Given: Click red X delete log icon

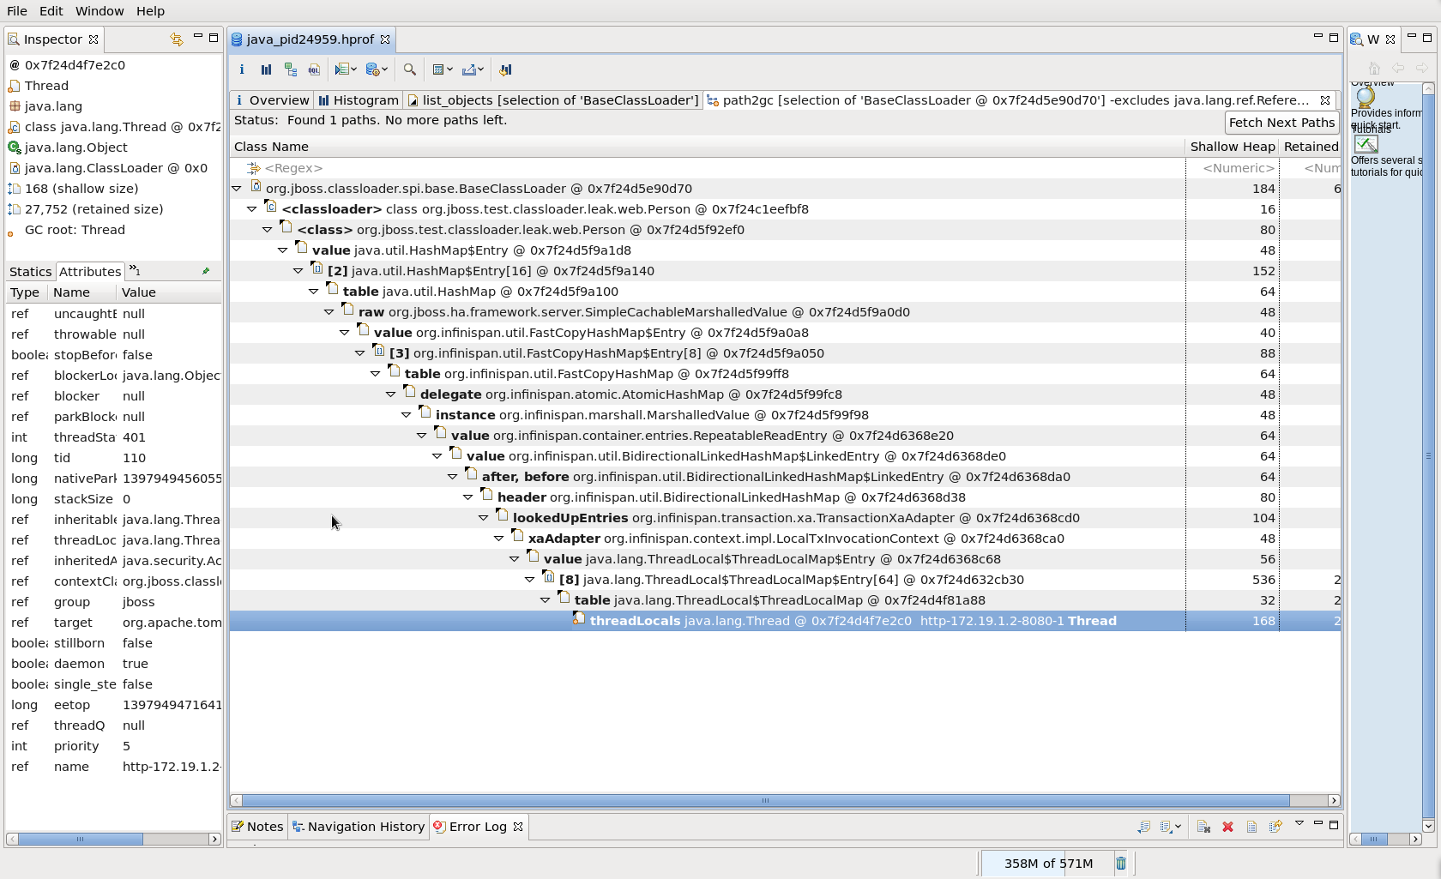Looking at the screenshot, I should 1227,827.
